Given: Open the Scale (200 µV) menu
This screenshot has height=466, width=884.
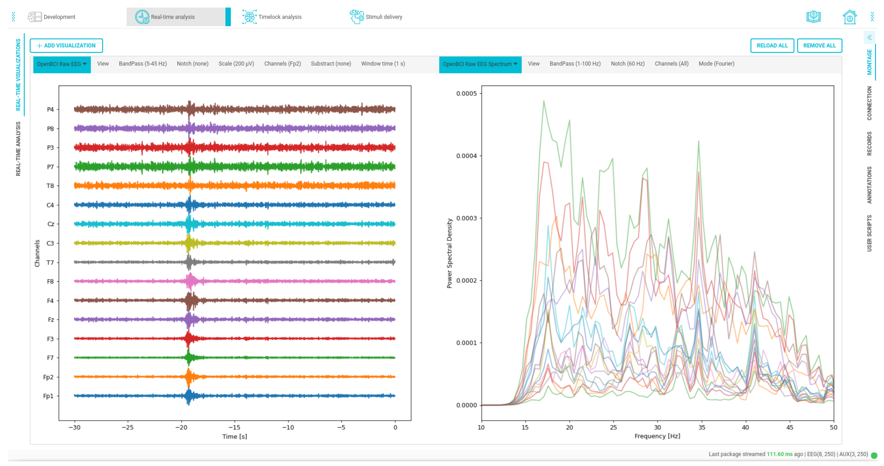Looking at the screenshot, I should pyautogui.click(x=236, y=64).
